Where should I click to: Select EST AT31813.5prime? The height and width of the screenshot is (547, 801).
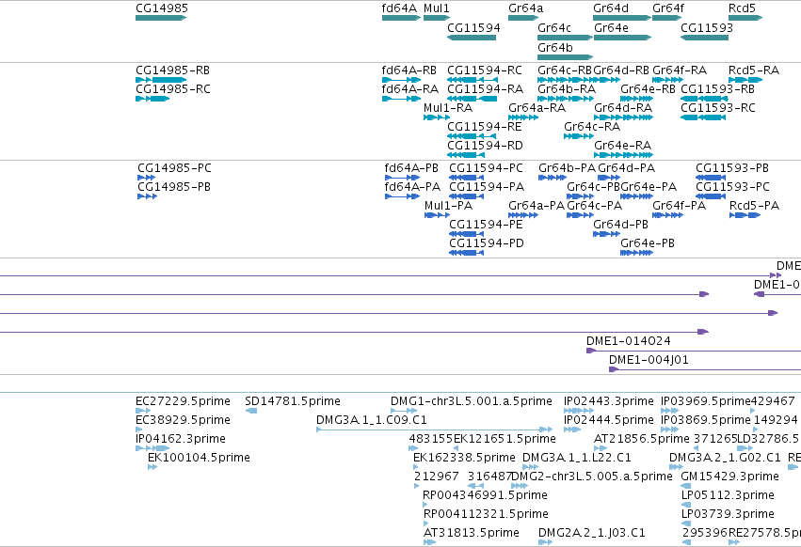coord(429,542)
